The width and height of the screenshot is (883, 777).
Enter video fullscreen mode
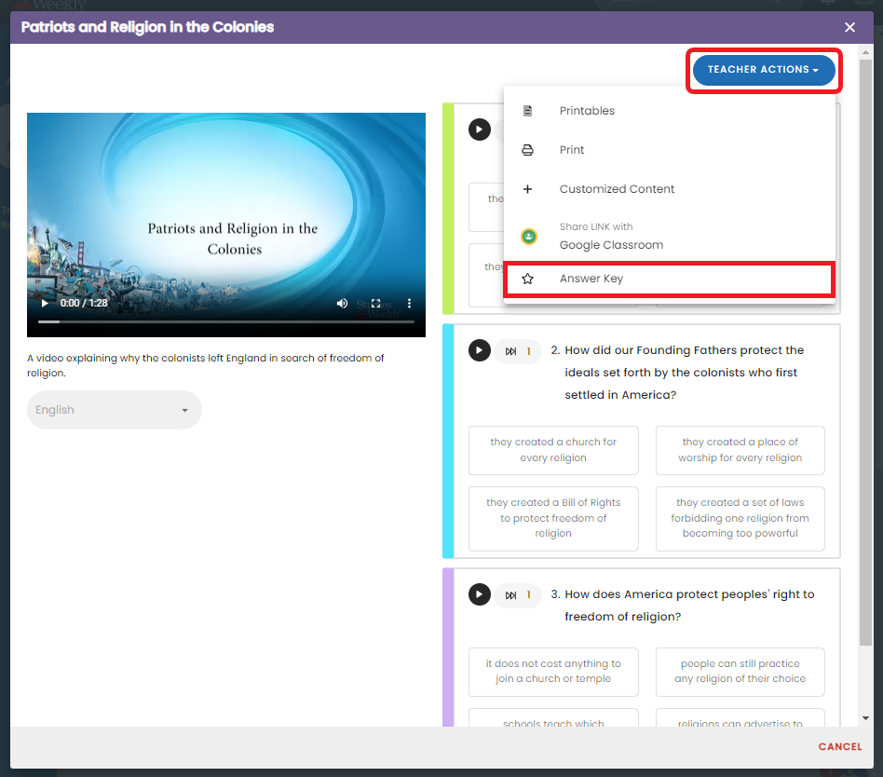376,304
